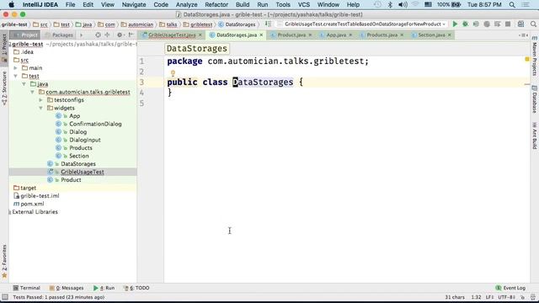Open Ant Build side panel

535,136
